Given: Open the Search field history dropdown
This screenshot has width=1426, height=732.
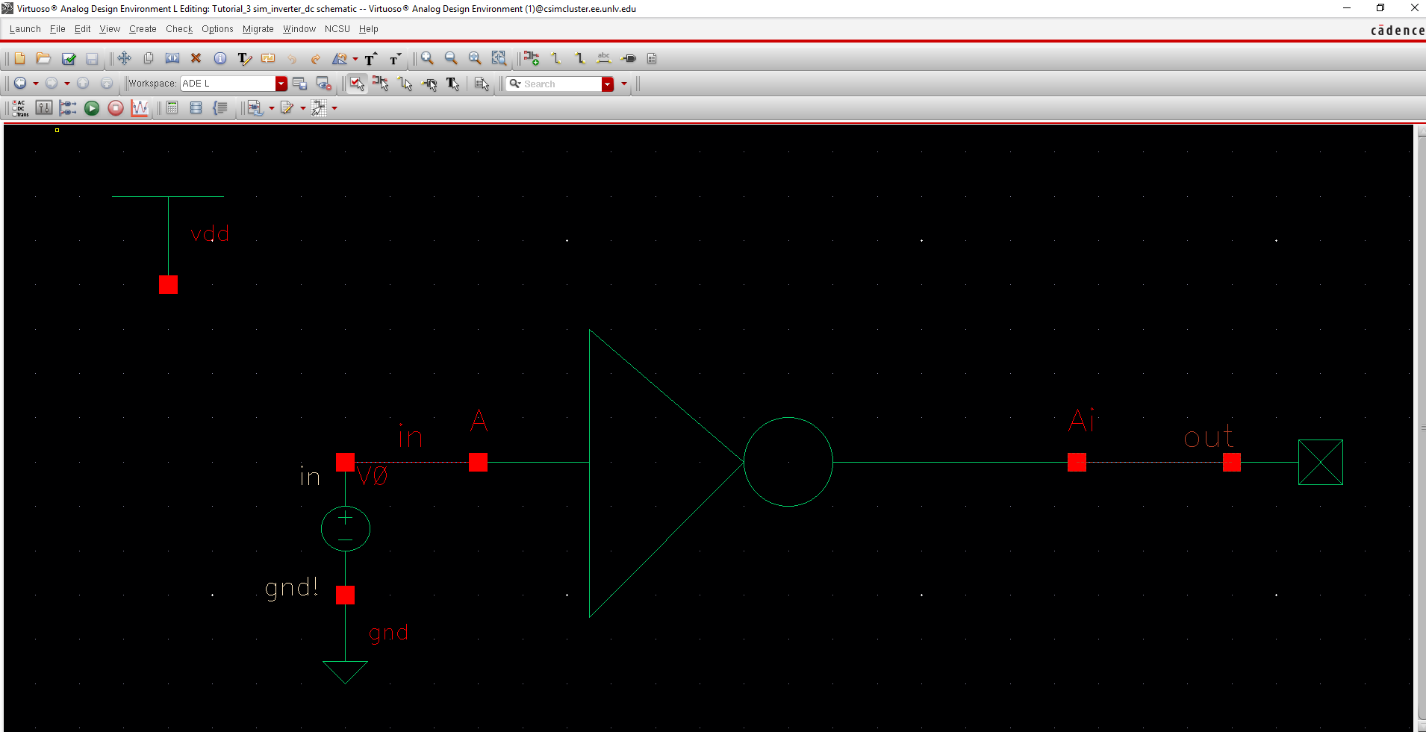Looking at the screenshot, I should [608, 84].
